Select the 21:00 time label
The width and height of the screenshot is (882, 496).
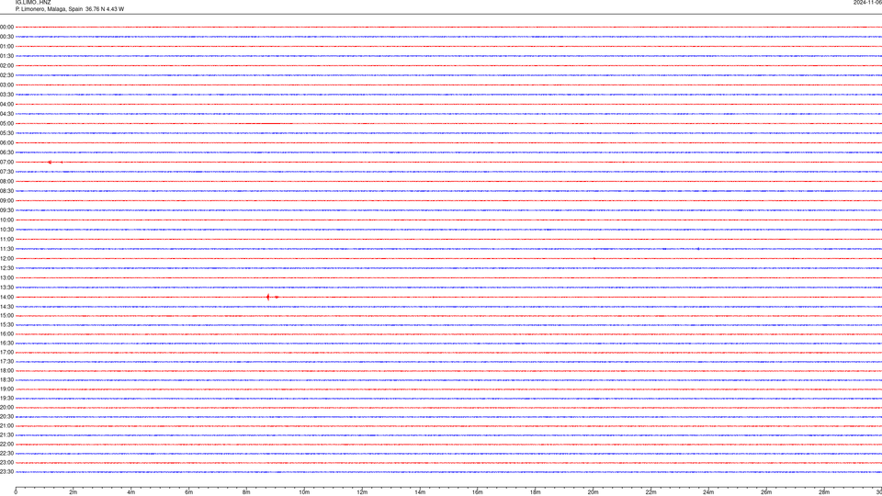pos(6,425)
